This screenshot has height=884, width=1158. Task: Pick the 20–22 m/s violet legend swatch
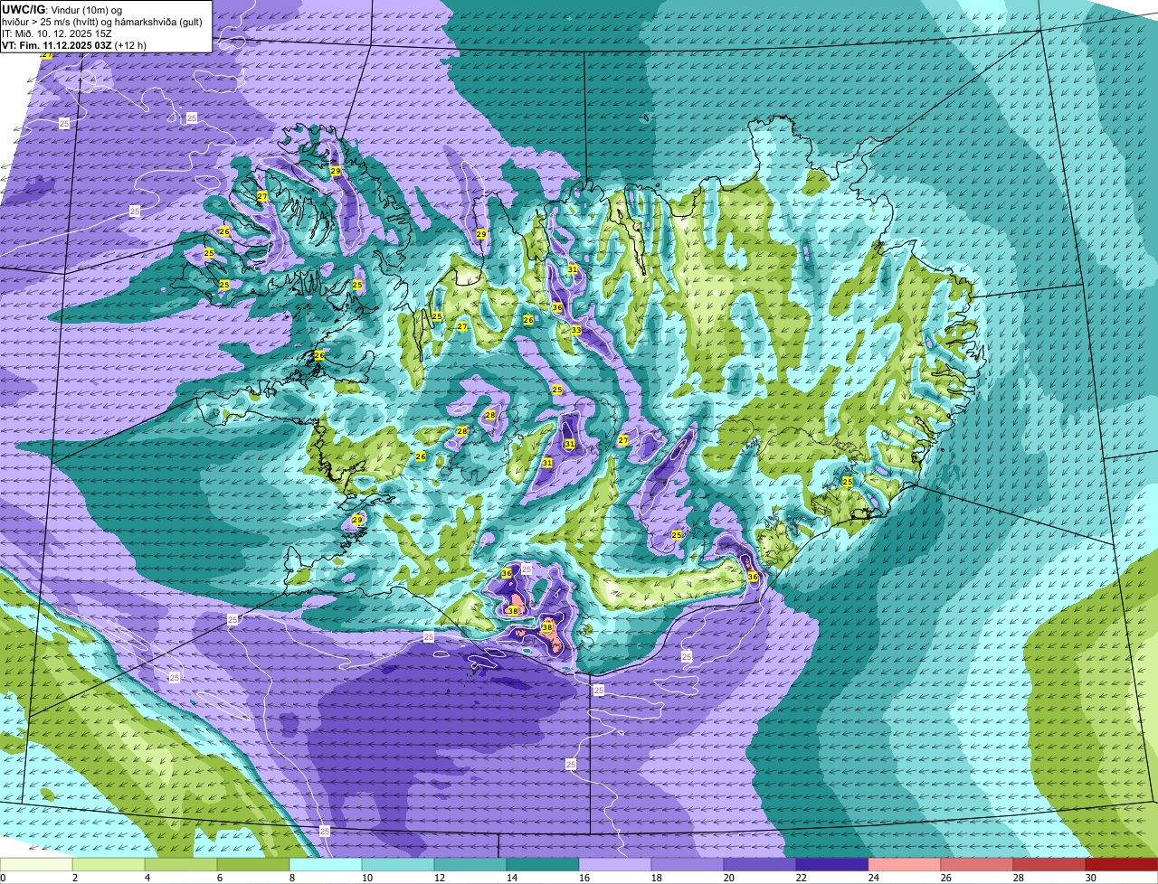tap(760, 865)
